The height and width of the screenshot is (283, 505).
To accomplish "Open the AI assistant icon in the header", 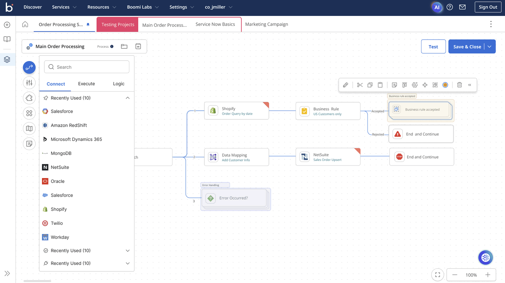I will [437, 7].
